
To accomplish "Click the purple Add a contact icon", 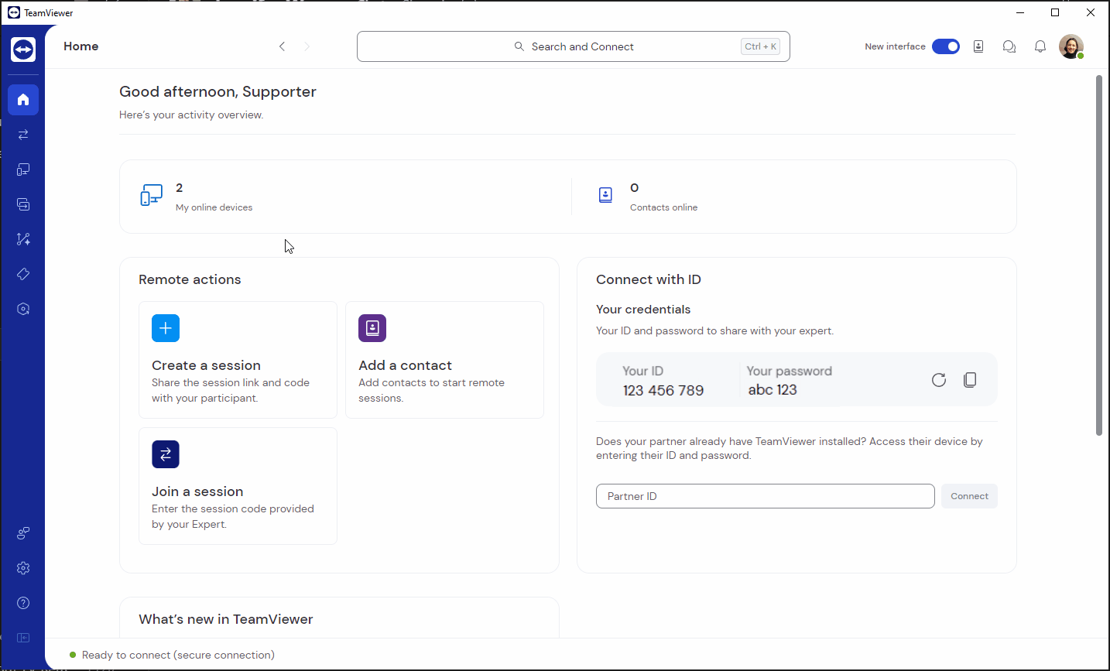I will [372, 328].
